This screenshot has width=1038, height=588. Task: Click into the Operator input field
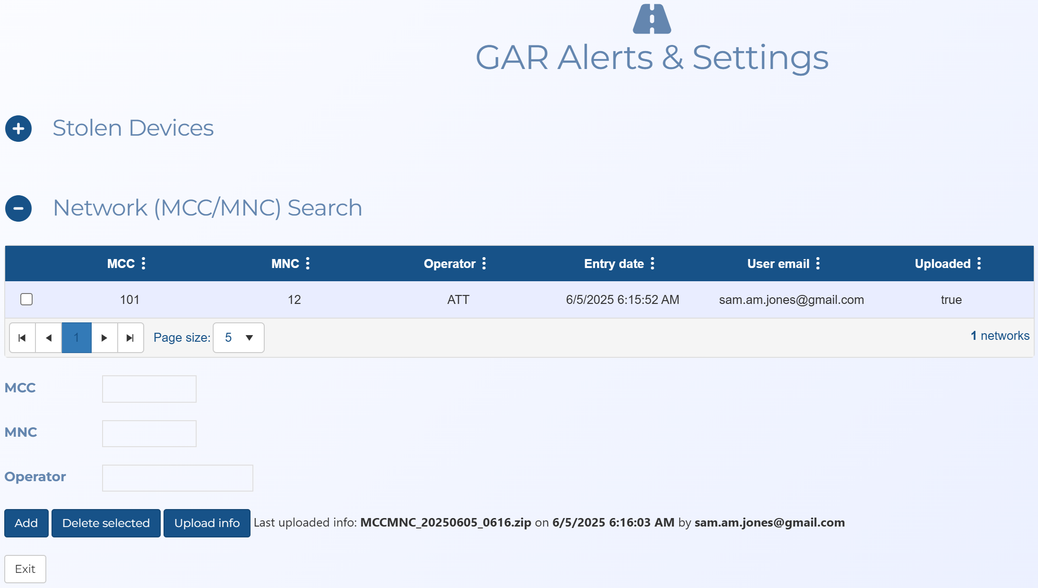click(177, 478)
